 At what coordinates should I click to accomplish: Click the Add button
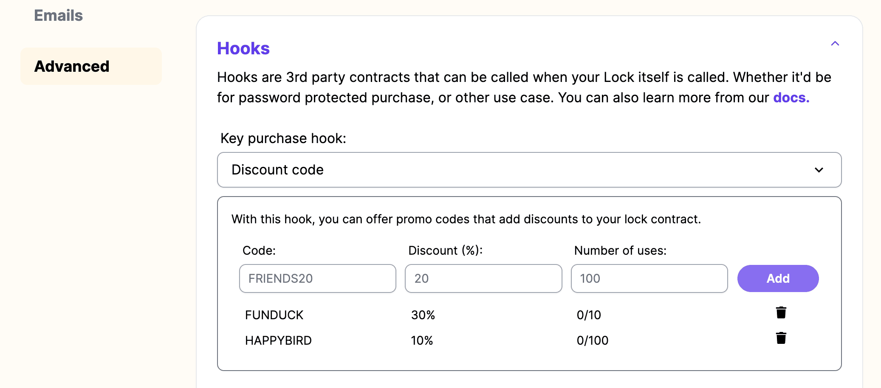(778, 278)
